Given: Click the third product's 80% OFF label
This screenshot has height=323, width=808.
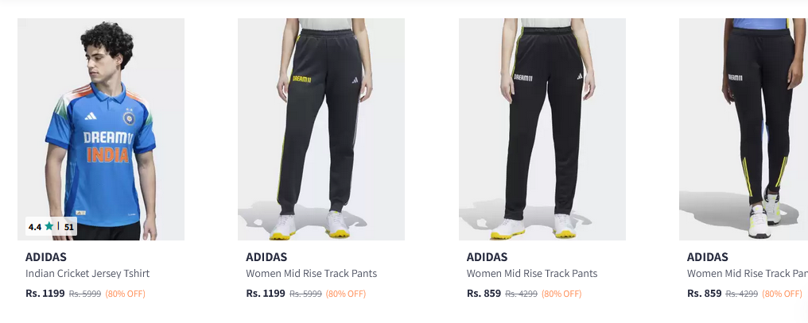Looking at the screenshot, I should (x=561, y=294).
